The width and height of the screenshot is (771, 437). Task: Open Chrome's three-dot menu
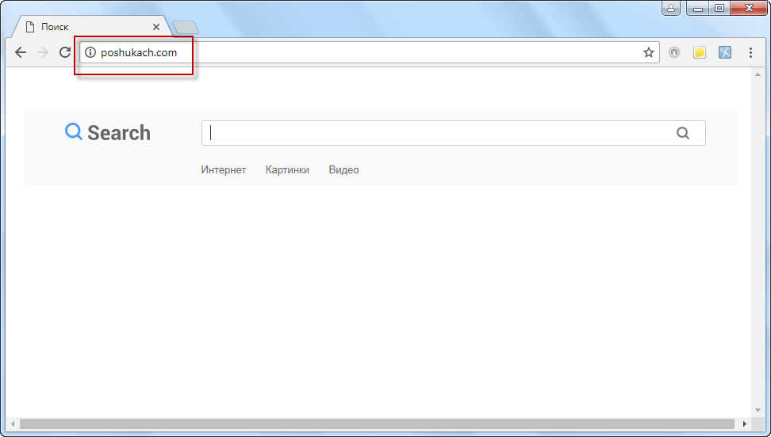pyautogui.click(x=750, y=53)
